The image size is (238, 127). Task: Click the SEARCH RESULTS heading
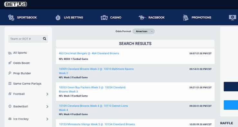pos(135,44)
